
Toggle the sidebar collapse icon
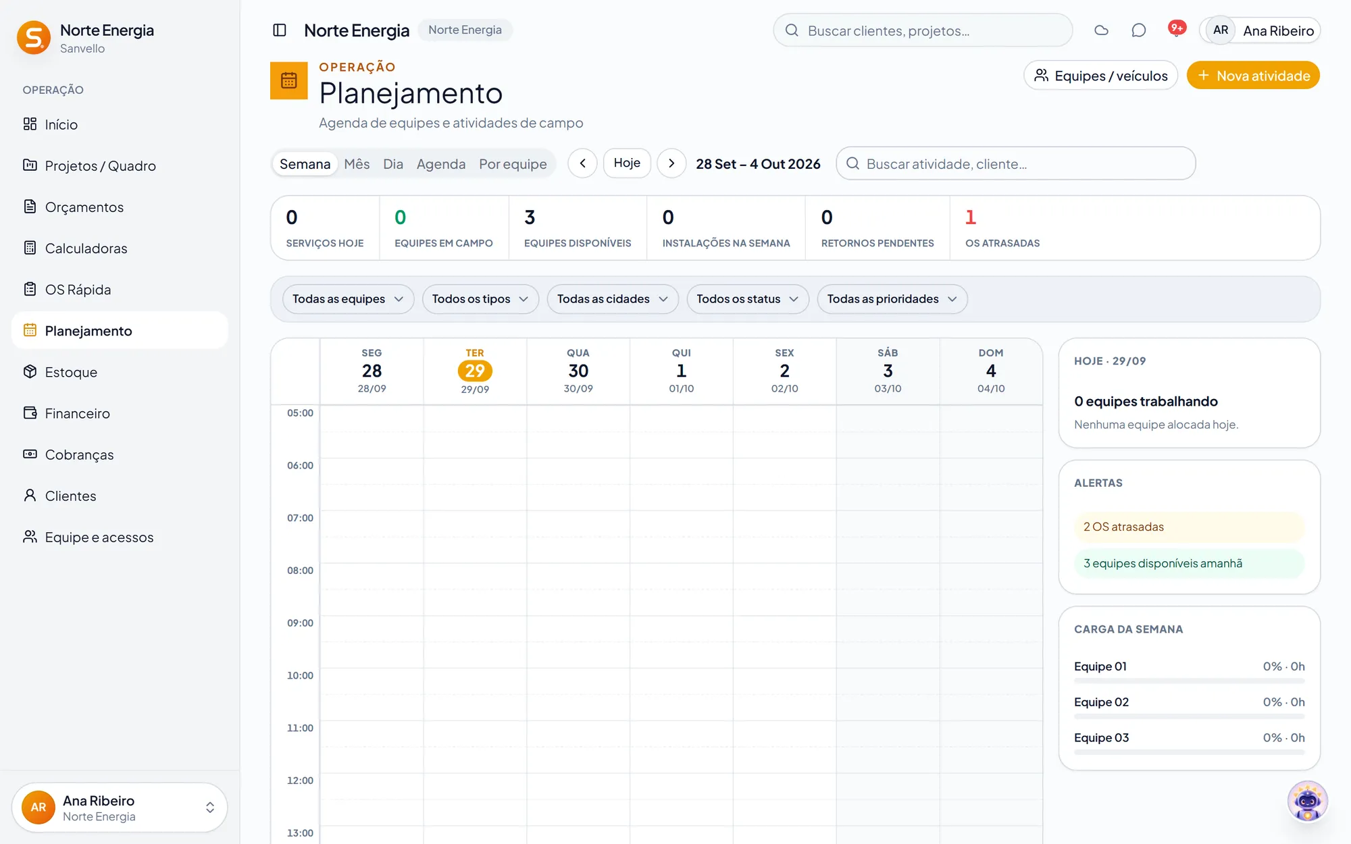click(x=280, y=30)
